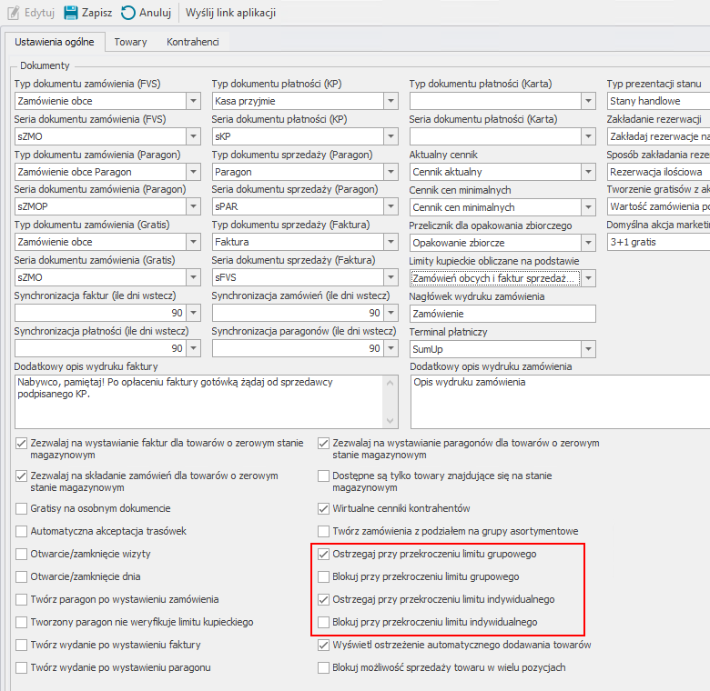
Task: Click the Zapisz save icon
Action: click(70, 13)
